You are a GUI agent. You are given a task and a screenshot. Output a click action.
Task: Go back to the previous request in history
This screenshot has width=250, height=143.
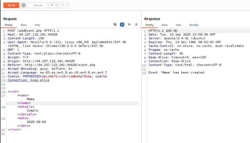point(52,5)
